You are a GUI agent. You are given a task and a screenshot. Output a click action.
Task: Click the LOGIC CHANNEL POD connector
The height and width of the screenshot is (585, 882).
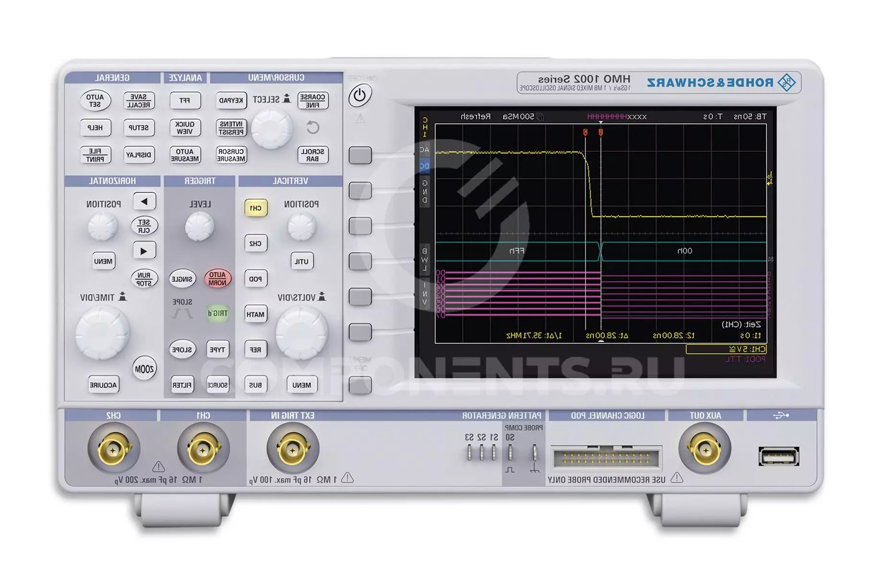(606, 458)
